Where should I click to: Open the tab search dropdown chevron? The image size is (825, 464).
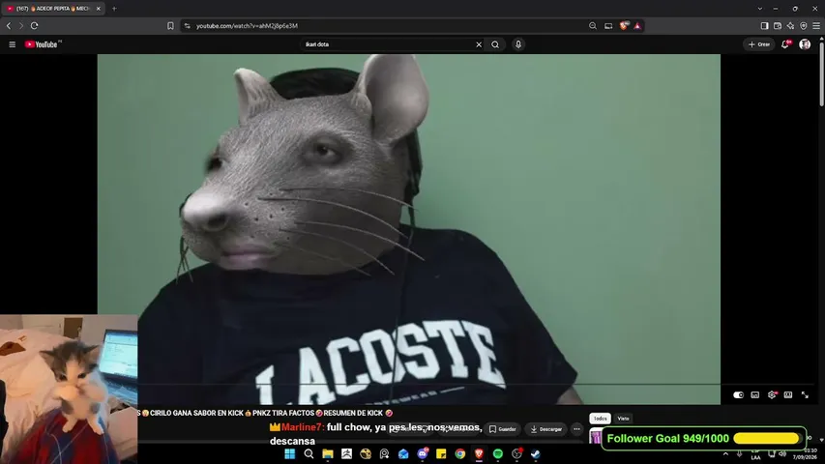(x=760, y=9)
